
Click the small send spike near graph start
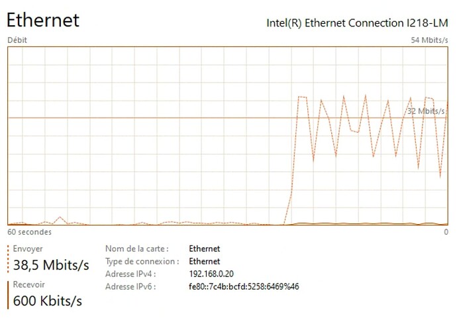[60, 218]
